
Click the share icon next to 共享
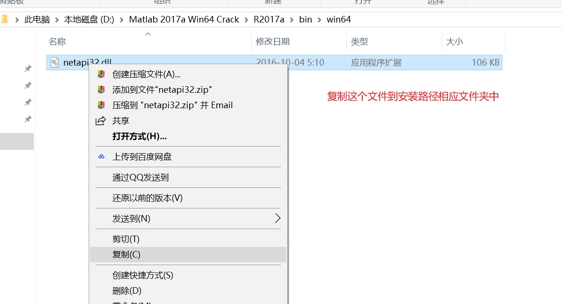point(101,121)
